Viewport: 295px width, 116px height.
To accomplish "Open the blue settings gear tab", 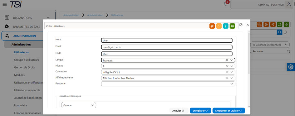I will coord(291,67).
